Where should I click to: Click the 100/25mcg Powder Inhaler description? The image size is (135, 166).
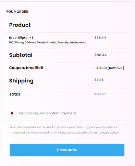[48, 42]
